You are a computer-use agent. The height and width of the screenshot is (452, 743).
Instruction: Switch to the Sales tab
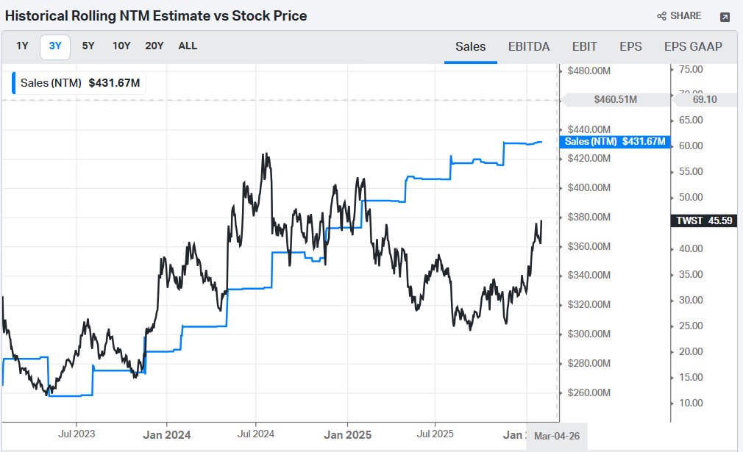[471, 46]
